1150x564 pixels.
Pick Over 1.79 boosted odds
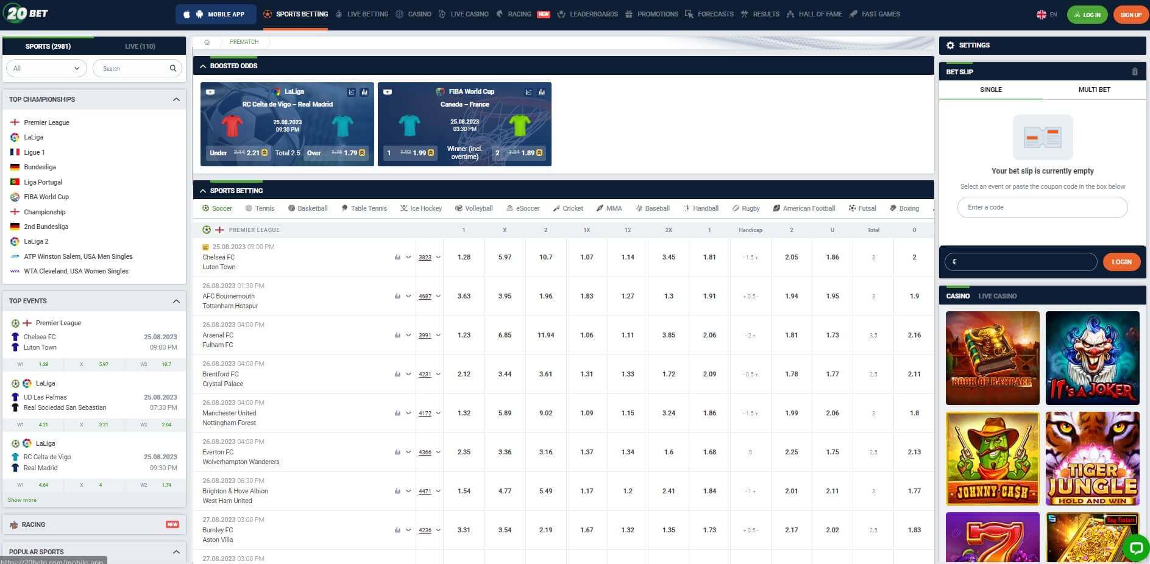336,153
